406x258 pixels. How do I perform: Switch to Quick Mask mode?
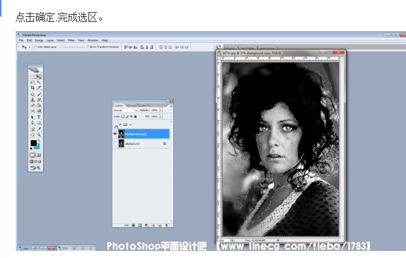(x=39, y=155)
